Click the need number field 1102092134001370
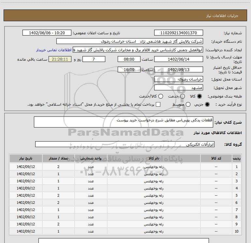Viewport: 251px width, 243px height. 178,33
